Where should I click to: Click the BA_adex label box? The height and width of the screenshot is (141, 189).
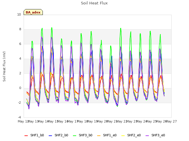pos(33,12)
